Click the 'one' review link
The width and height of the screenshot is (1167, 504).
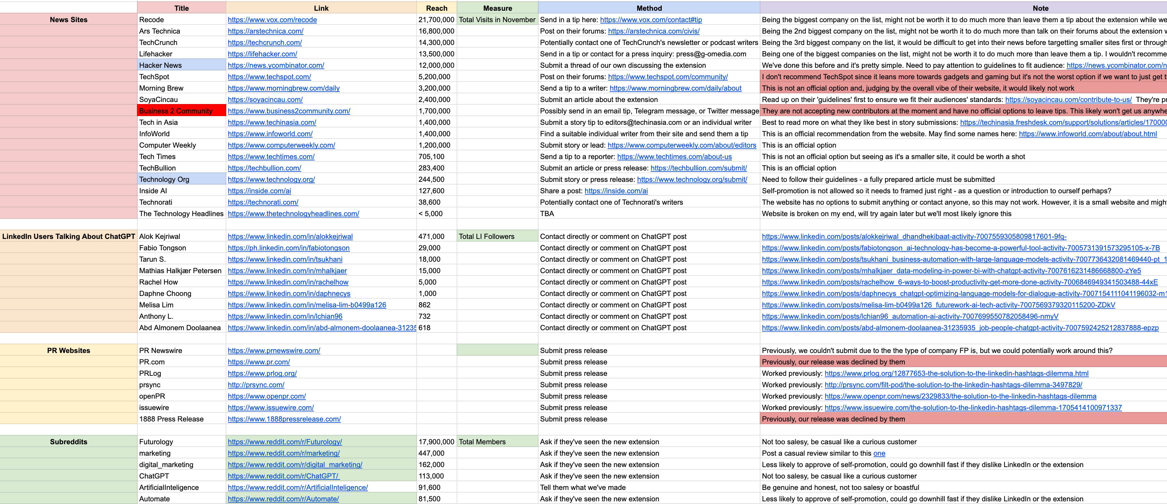click(x=879, y=453)
